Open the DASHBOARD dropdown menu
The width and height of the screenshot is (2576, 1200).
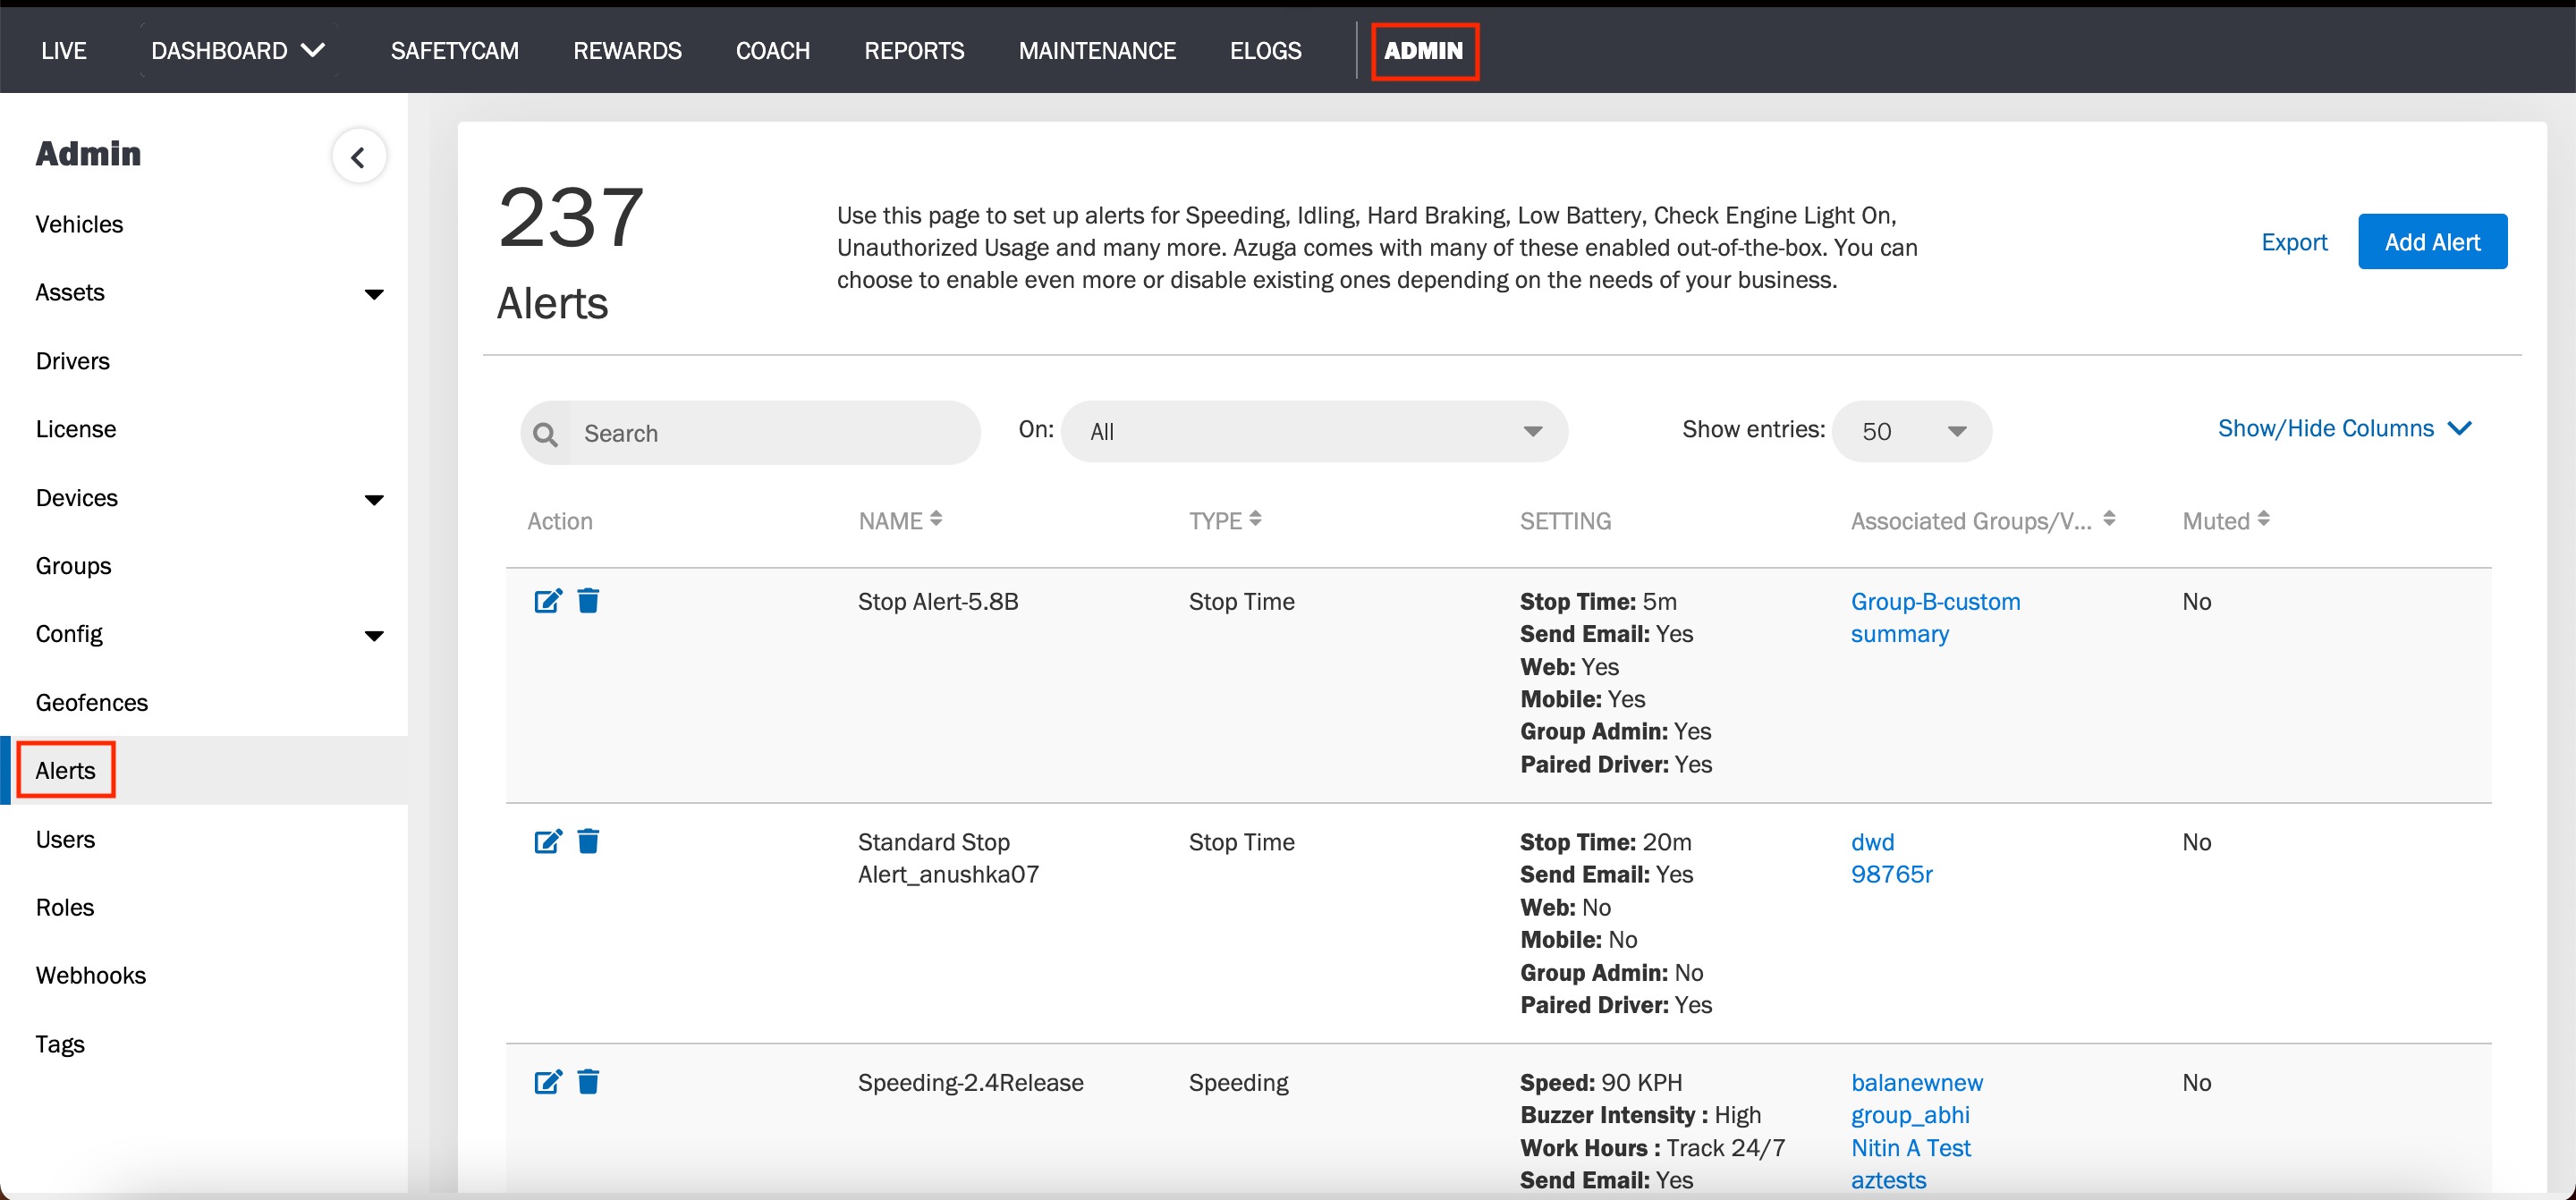coord(238,50)
